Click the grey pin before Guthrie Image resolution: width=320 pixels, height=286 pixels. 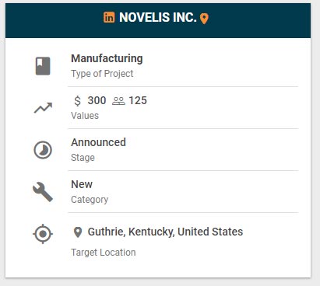pyautogui.click(x=78, y=232)
